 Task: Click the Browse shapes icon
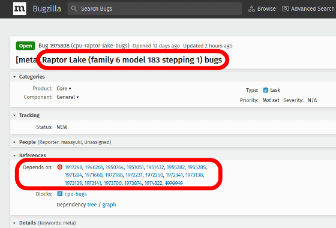tap(251, 9)
